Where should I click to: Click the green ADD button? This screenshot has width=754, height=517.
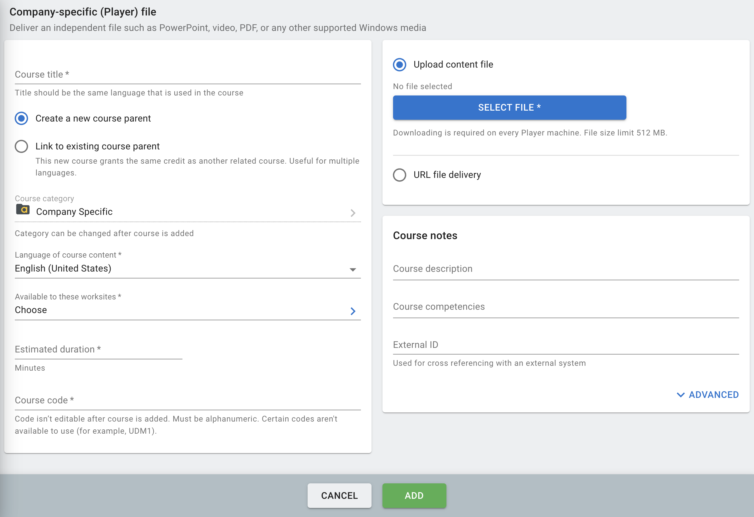click(414, 495)
